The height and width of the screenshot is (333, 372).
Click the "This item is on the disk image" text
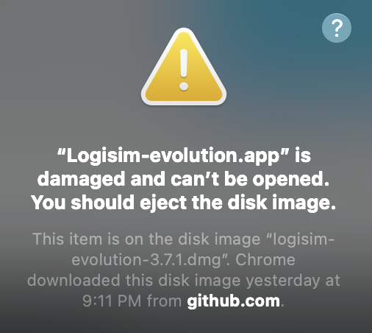(146, 239)
